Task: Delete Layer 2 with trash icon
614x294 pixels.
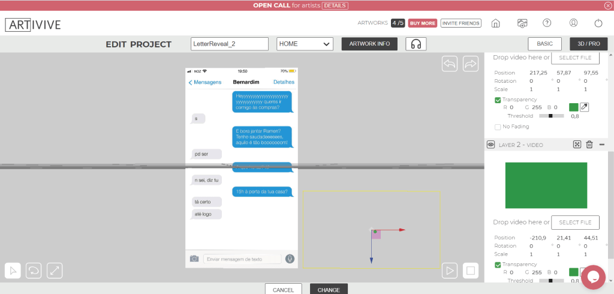Action: (589, 145)
